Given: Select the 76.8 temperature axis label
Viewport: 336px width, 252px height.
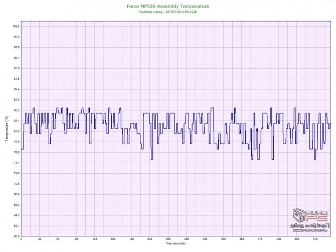Looking at the screenshot, I should (17, 153).
